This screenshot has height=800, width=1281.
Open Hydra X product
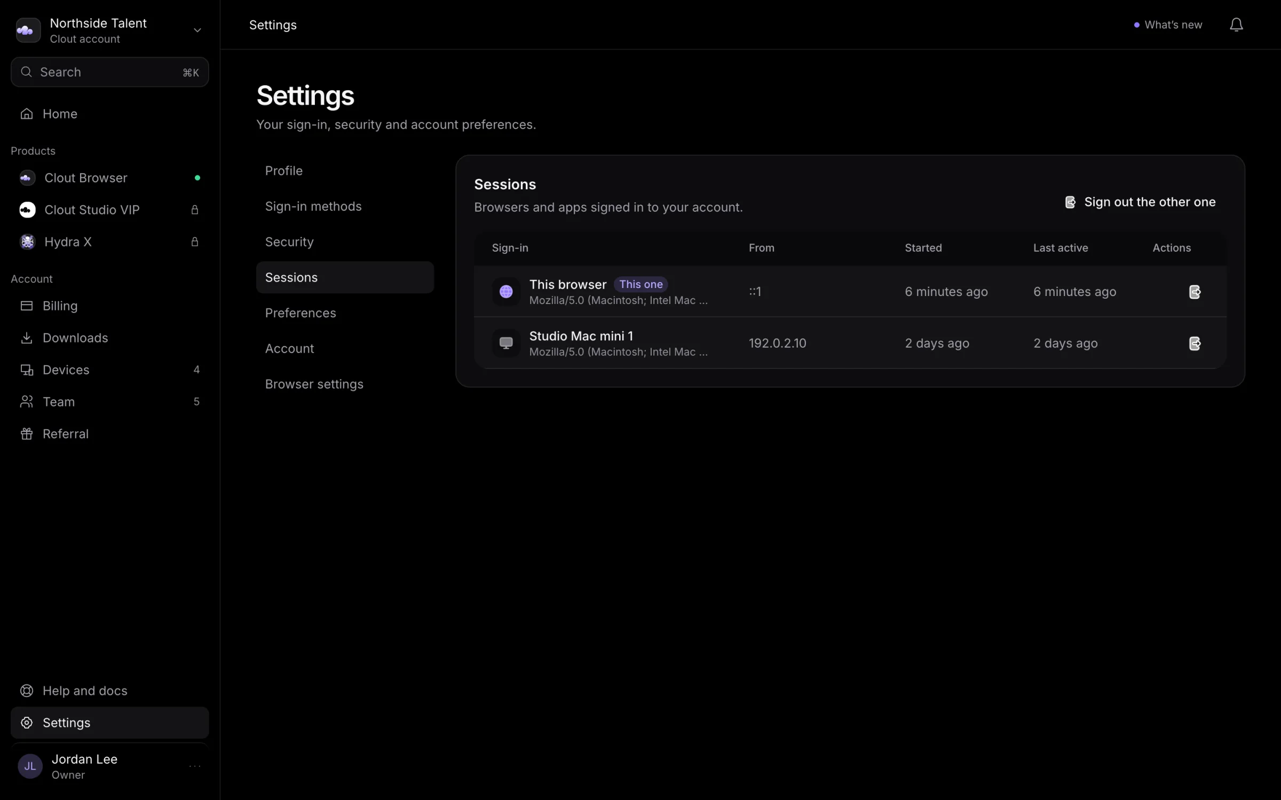tap(109, 242)
